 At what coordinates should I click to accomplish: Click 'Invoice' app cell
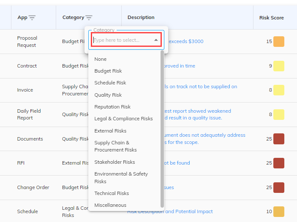pos(25,90)
